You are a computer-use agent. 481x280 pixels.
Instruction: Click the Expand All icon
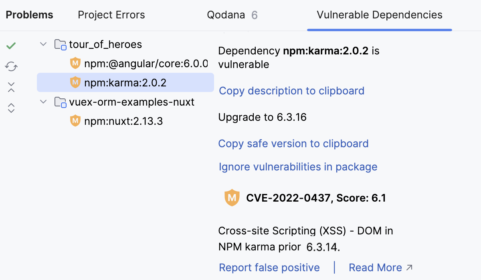11,108
